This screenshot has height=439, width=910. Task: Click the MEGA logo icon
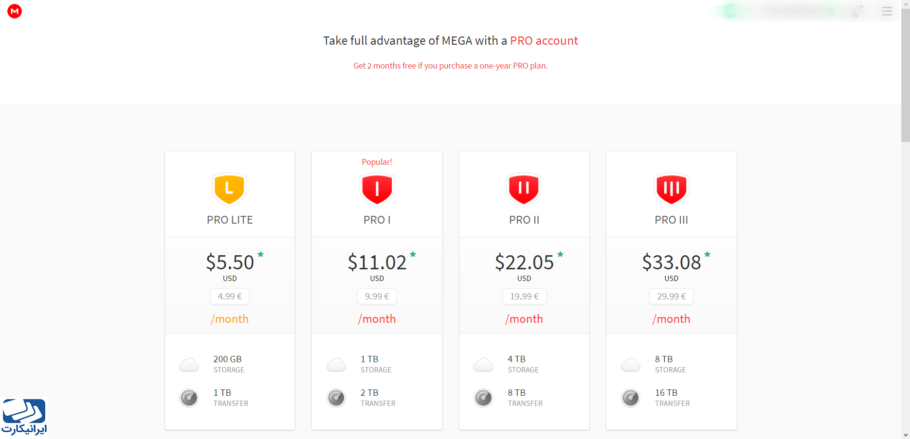[15, 11]
